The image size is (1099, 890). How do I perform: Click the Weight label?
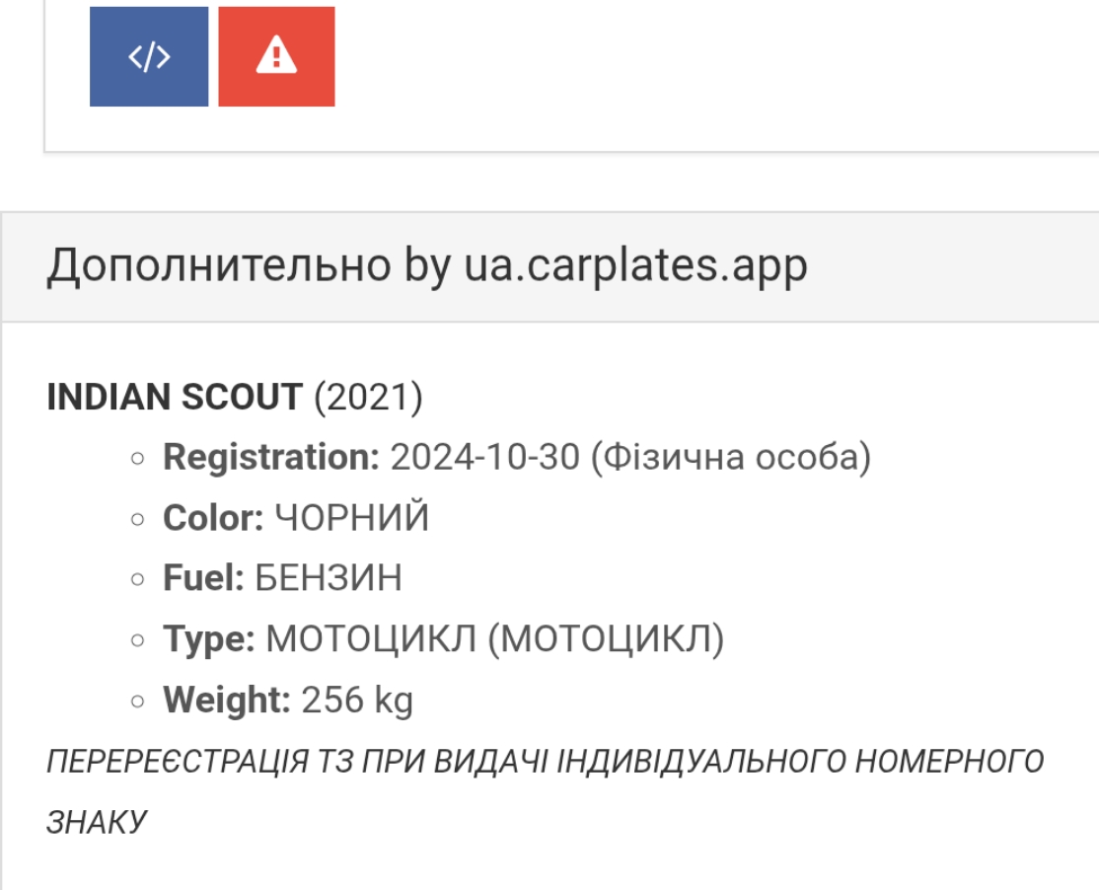227,700
